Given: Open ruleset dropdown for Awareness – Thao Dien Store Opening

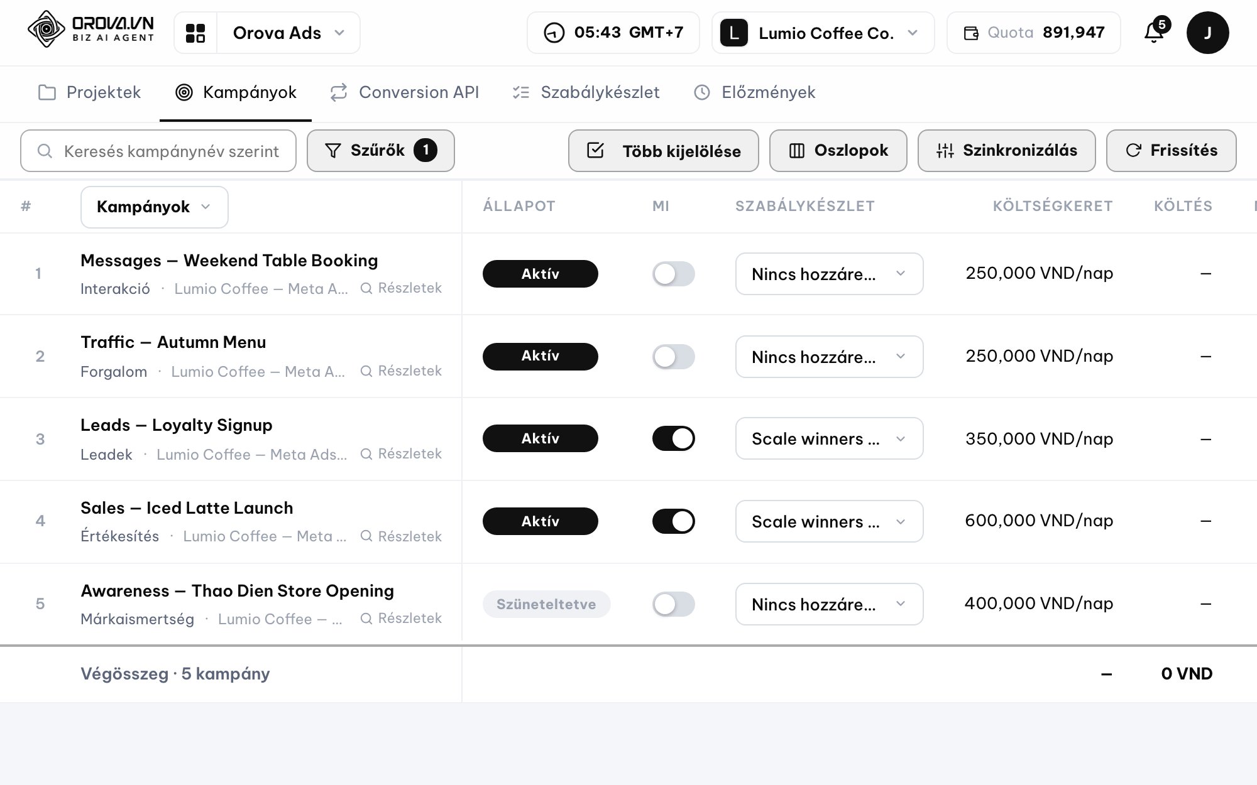Looking at the screenshot, I should 829,604.
